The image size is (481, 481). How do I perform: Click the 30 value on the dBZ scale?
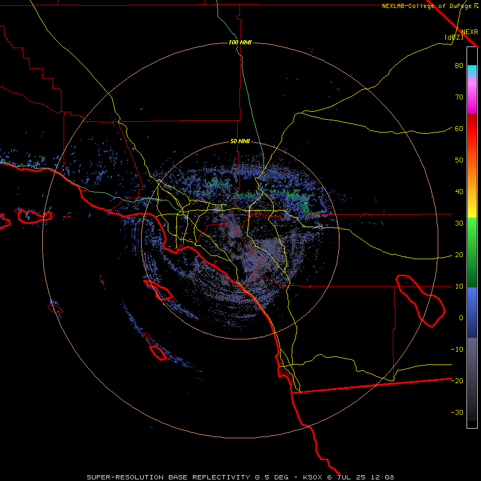point(459,223)
